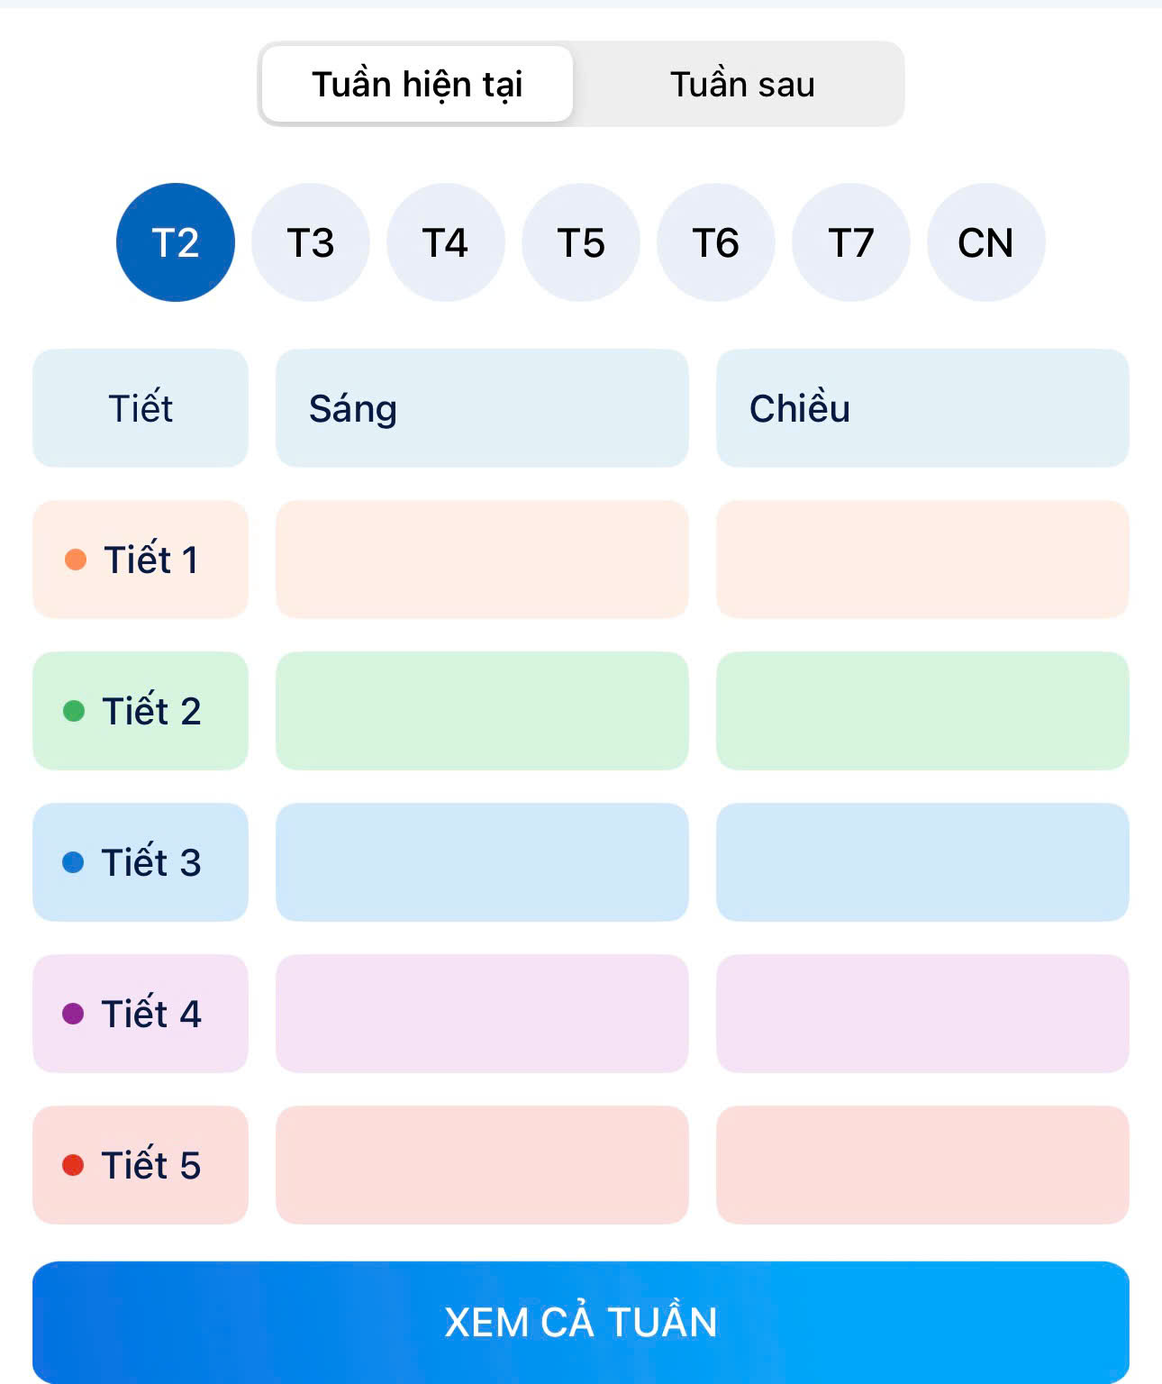The width and height of the screenshot is (1162, 1384).
Task: Choose the T6 day circle
Action: 716,242
